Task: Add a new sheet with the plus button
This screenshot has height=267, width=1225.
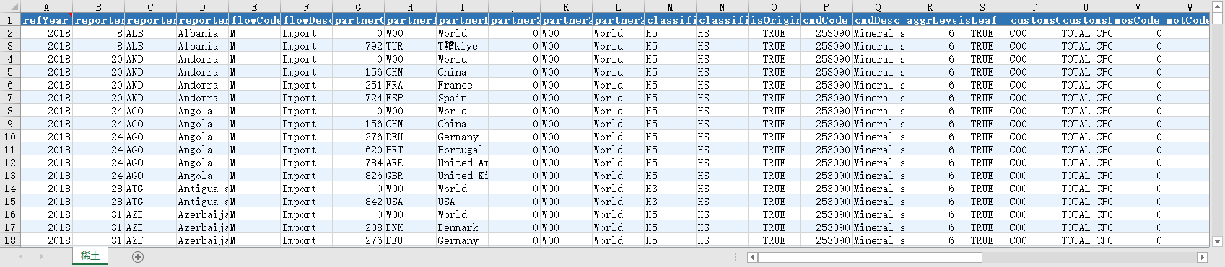Action: [138, 257]
